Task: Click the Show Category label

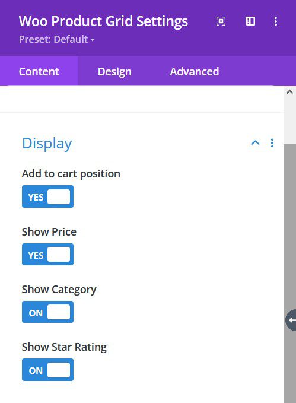Action: click(59, 290)
